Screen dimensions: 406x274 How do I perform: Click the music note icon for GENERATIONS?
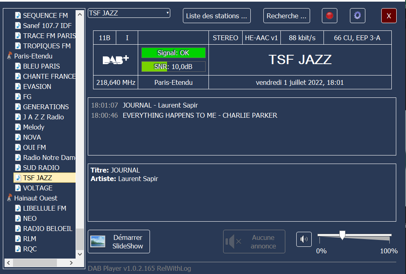pyautogui.click(x=18, y=107)
